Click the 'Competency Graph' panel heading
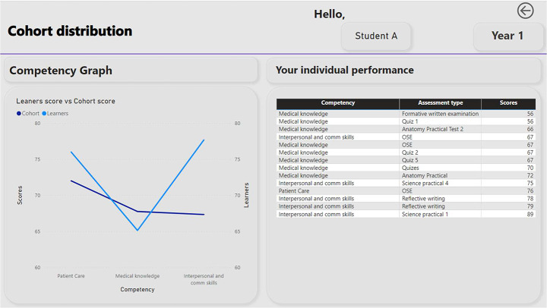The image size is (547, 308). pyautogui.click(x=61, y=71)
